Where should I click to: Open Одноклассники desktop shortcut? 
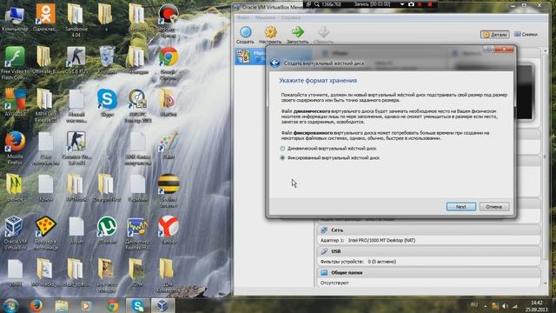click(x=45, y=18)
